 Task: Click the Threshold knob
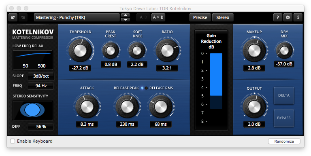pos(80,50)
